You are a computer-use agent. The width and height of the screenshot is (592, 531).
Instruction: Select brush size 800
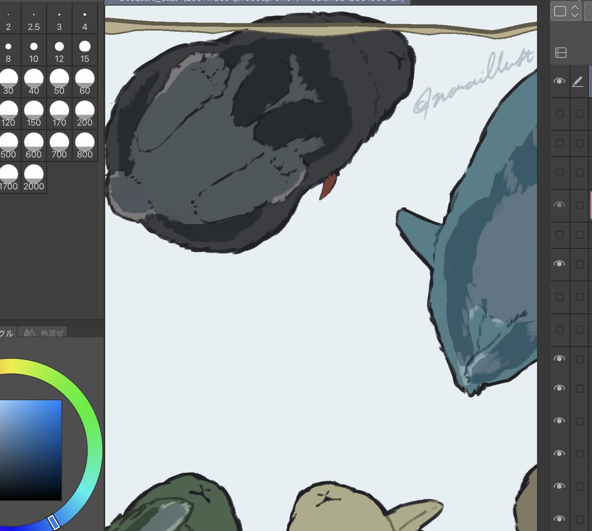[x=85, y=146]
